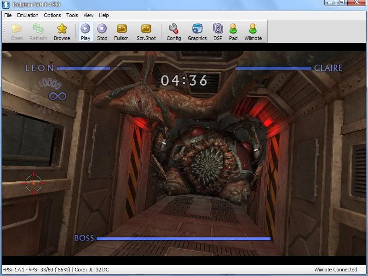The image size is (368, 276).
Task: Click the red aiming crosshair in game
Action: [x=34, y=183]
